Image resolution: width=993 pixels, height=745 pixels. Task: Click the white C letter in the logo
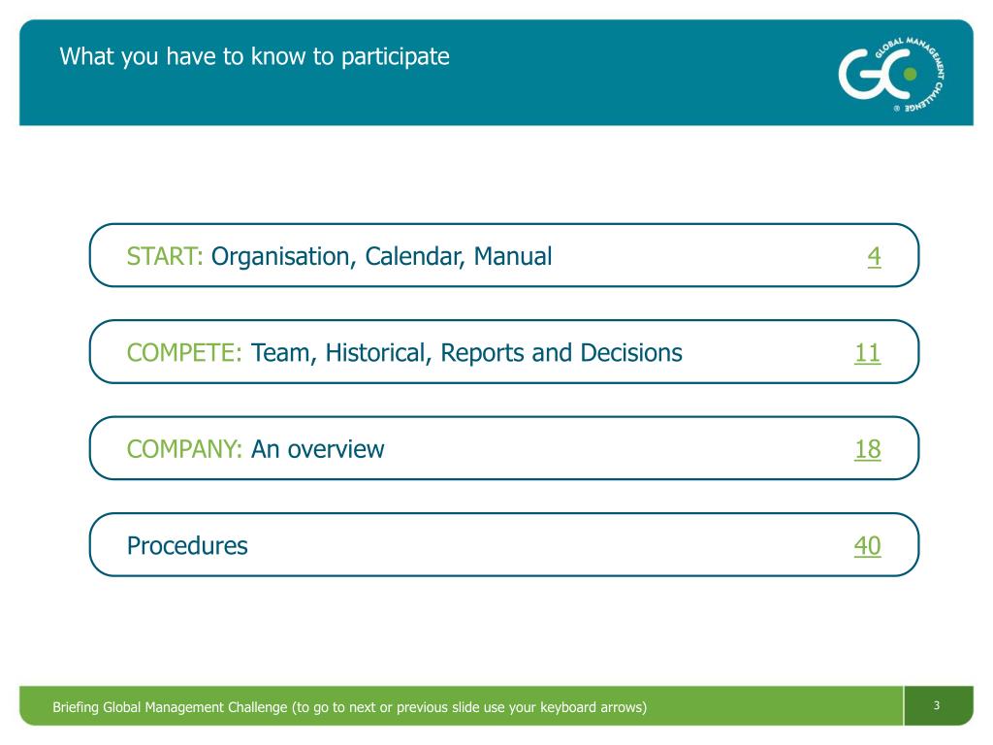click(x=895, y=75)
